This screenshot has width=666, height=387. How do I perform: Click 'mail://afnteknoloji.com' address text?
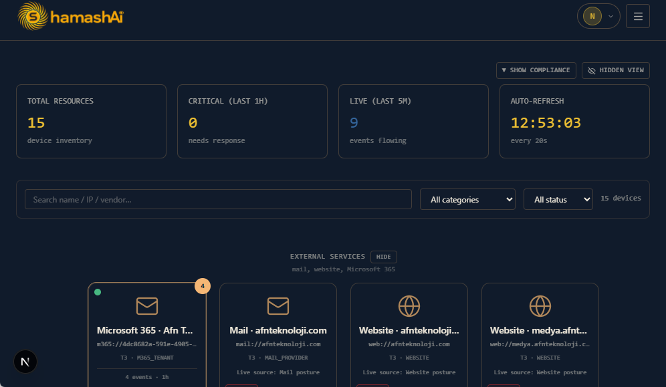click(278, 344)
